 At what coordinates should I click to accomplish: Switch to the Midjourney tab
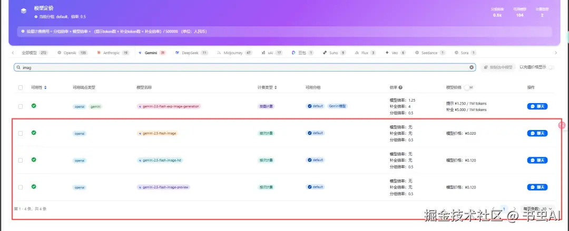(234, 53)
